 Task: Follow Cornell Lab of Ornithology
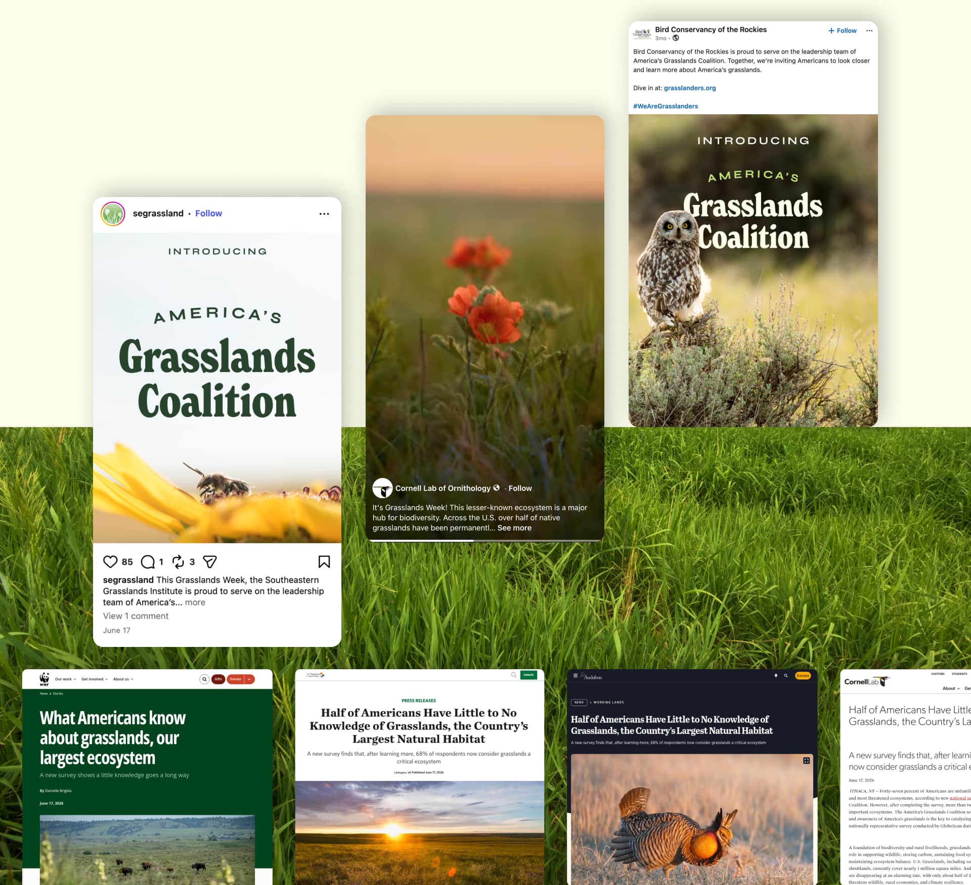pyautogui.click(x=520, y=488)
